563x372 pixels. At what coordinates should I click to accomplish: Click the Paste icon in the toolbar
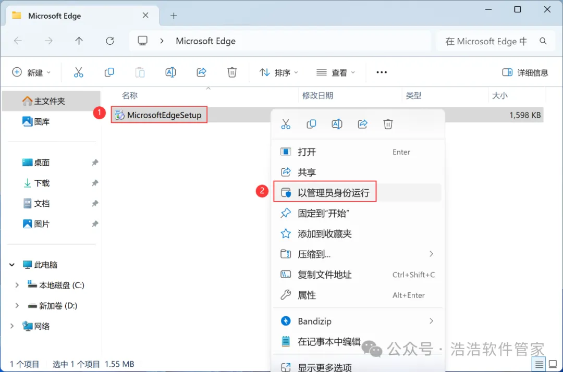point(140,72)
